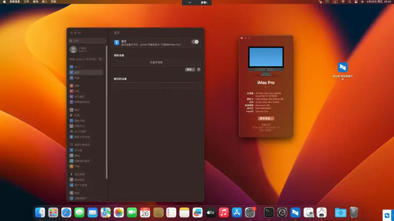Click the Spotlight search icon in menu bar
Image resolution: width=394 pixels, height=221 pixels.
(x=349, y=2)
